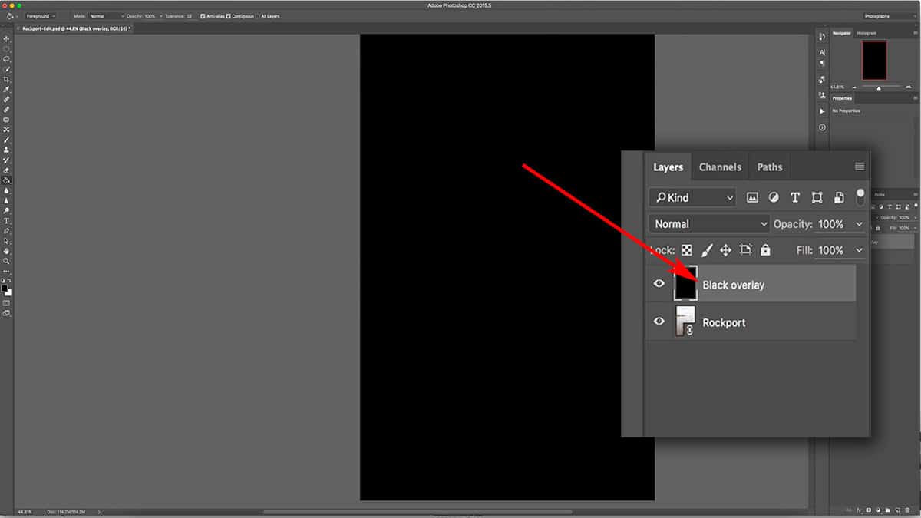Screen dimensions: 921x518
Task: Switch to the Channels tab
Action: (x=719, y=167)
